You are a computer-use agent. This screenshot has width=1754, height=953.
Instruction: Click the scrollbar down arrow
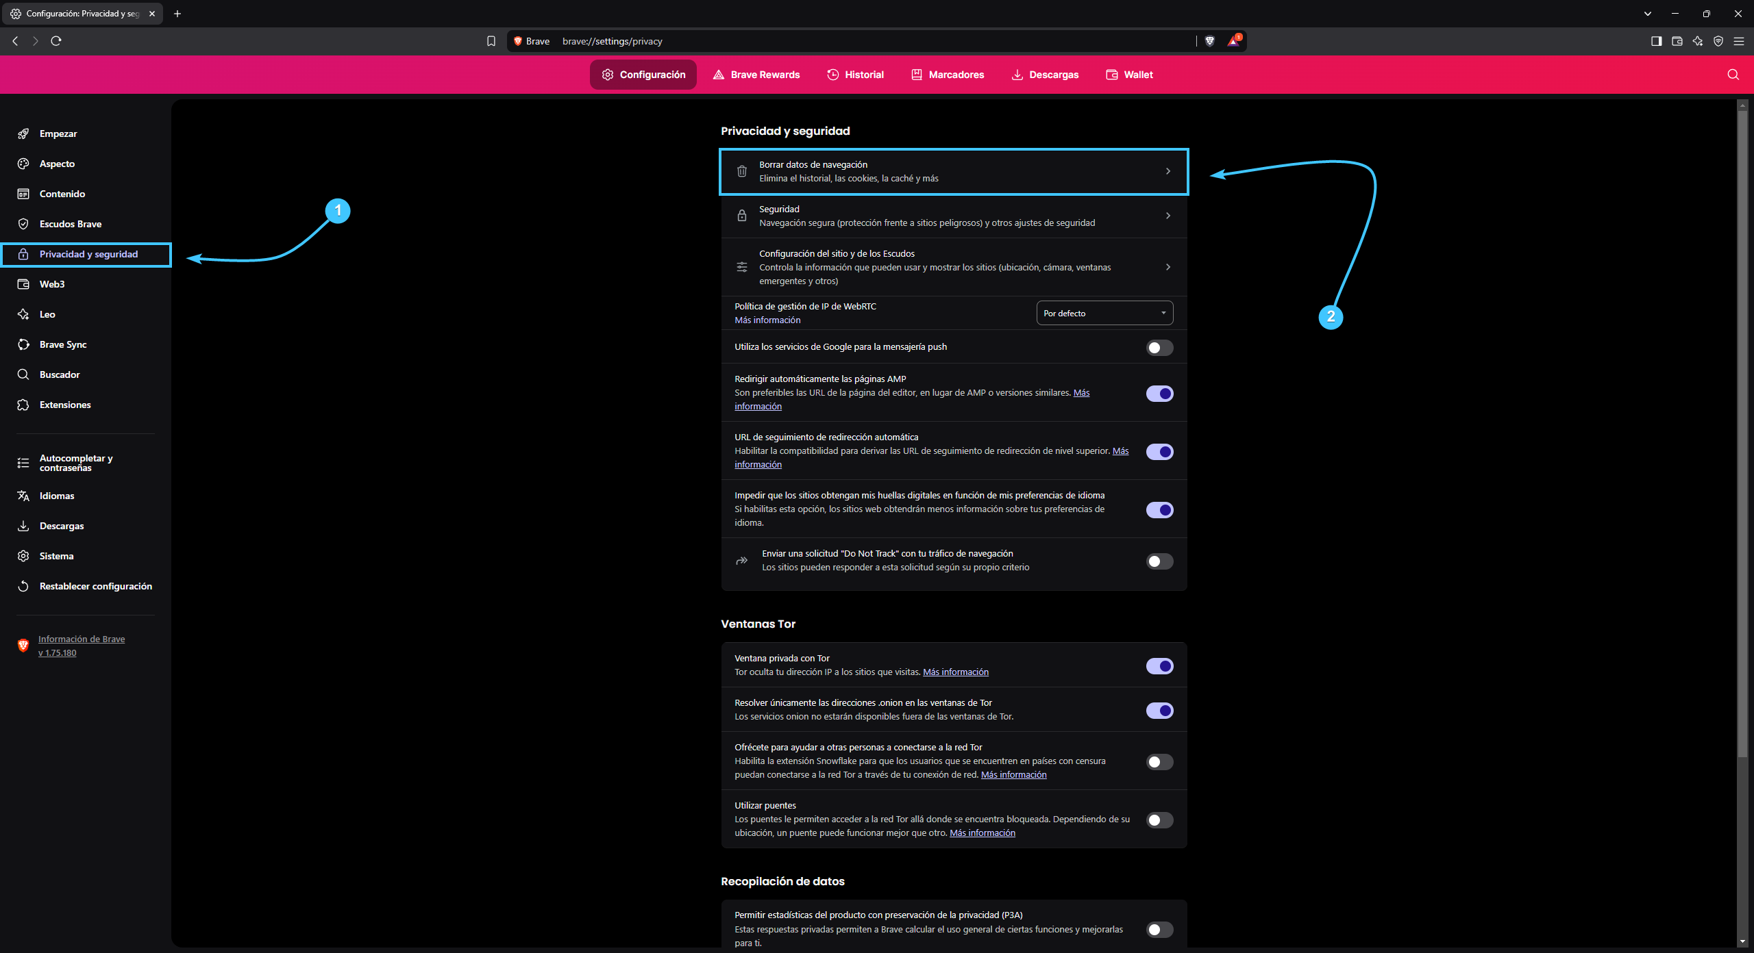(1742, 942)
